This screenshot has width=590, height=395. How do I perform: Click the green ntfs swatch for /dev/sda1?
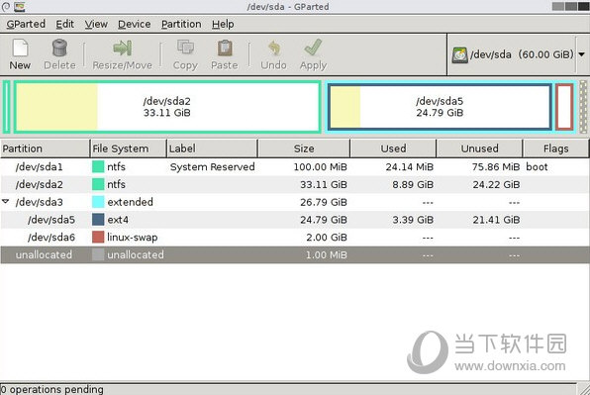tap(98, 166)
